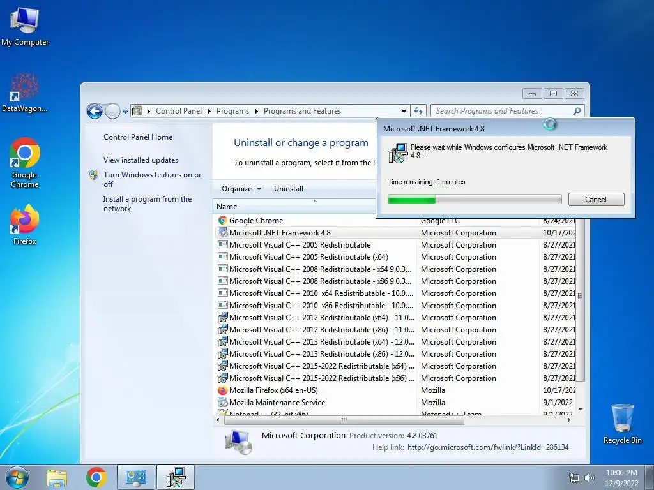Click the vertical scrollbar thumb
Screen dimensions: 654x490
coord(580,297)
